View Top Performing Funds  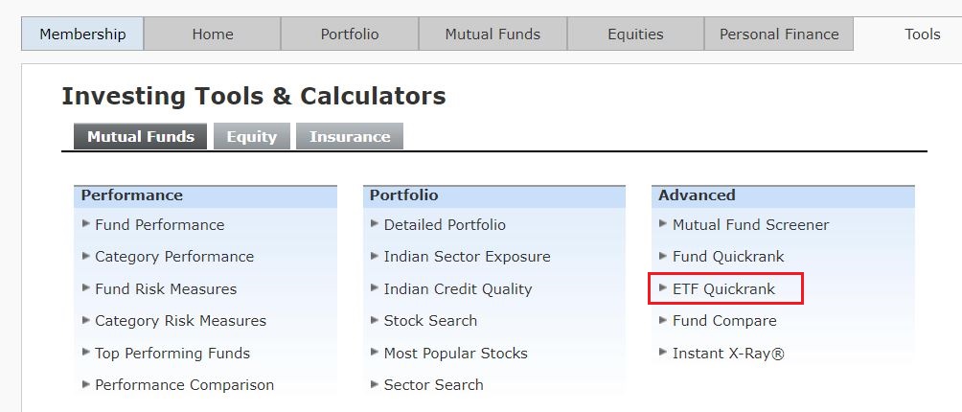coord(172,354)
